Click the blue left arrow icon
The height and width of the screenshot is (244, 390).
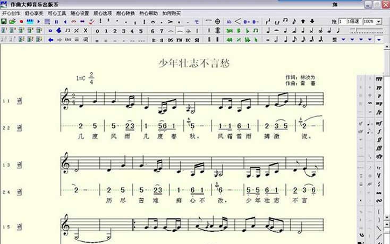click(x=50, y=40)
